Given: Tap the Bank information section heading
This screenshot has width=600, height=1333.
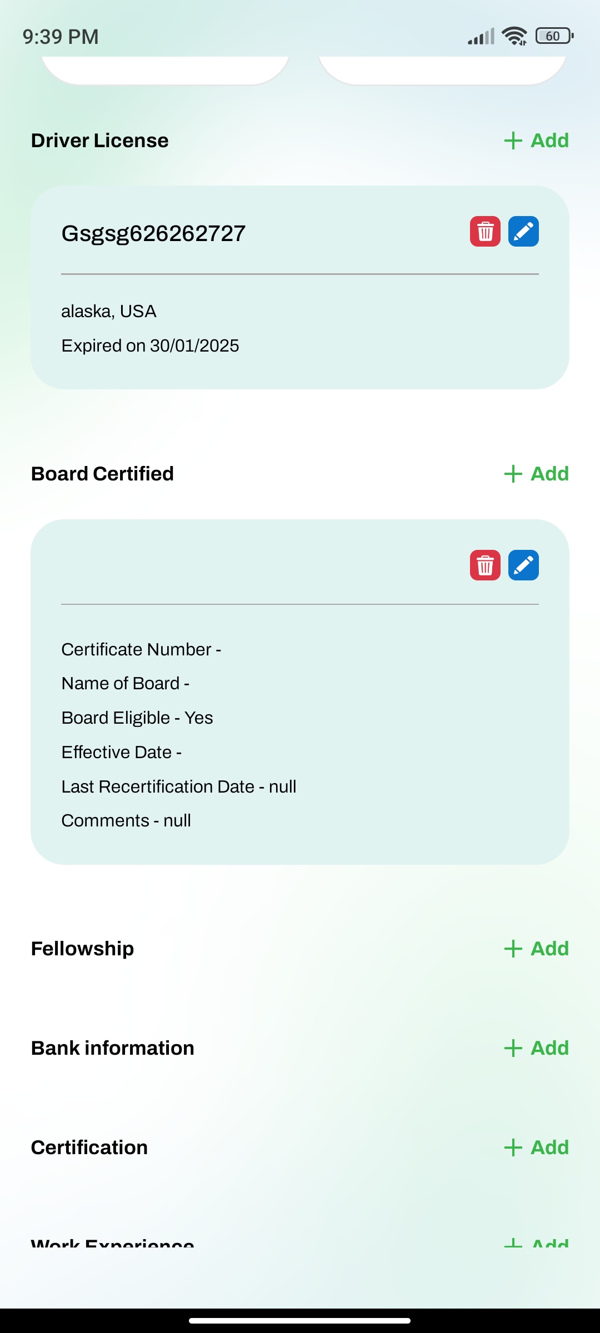Looking at the screenshot, I should click(113, 1048).
